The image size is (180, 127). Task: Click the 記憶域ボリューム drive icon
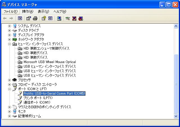(15, 116)
